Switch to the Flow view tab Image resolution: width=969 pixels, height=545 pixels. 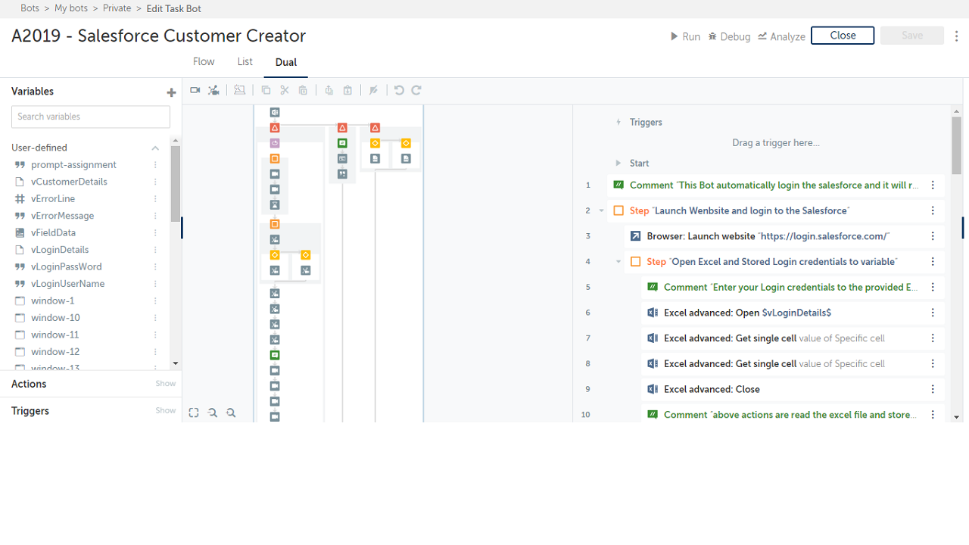tap(204, 62)
